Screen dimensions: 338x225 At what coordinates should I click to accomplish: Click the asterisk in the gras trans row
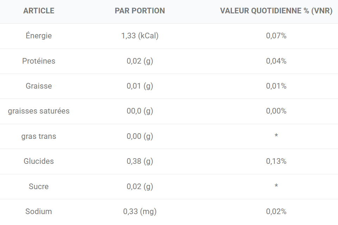(276, 136)
